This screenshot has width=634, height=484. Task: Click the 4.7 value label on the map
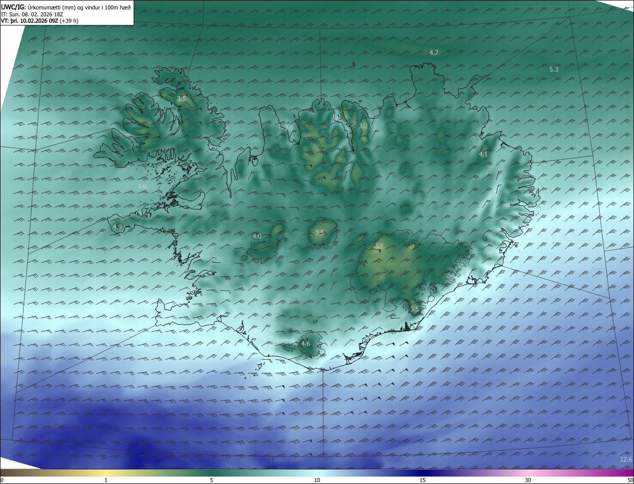click(x=434, y=52)
